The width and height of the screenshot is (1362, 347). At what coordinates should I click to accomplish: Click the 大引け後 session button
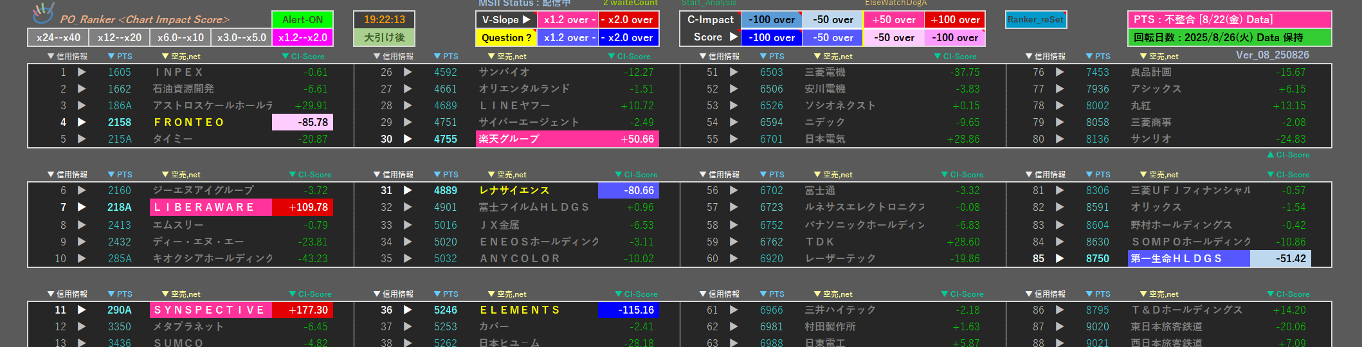pos(385,37)
